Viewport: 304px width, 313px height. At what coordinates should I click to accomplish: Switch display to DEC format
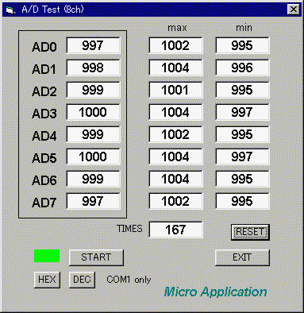tap(82, 280)
